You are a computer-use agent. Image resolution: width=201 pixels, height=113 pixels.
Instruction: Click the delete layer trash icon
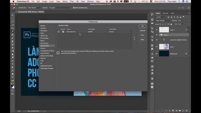coord(187,110)
